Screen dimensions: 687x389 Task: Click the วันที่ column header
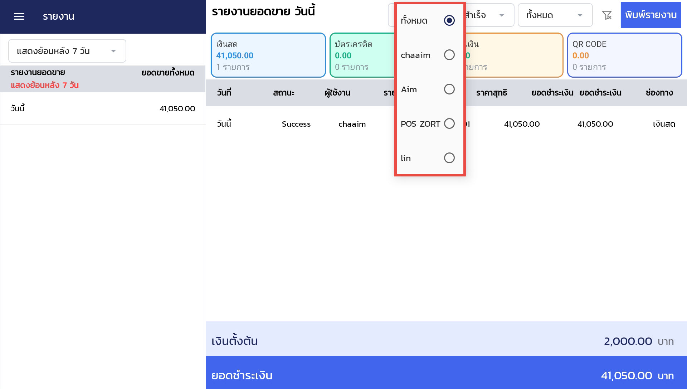(x=224, y=93)
